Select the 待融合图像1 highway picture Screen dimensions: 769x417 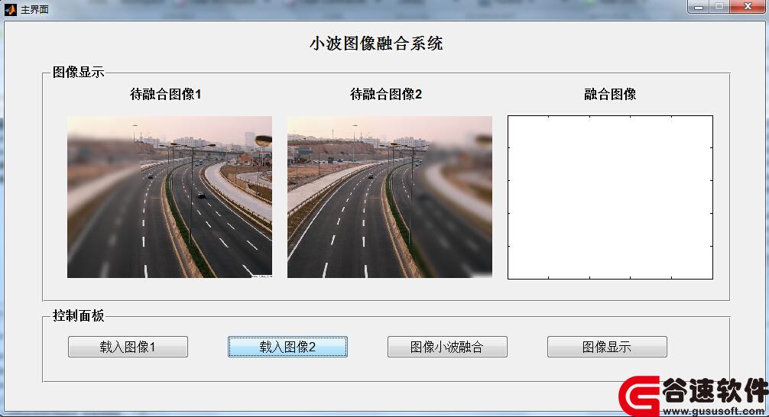coord(170,197)
